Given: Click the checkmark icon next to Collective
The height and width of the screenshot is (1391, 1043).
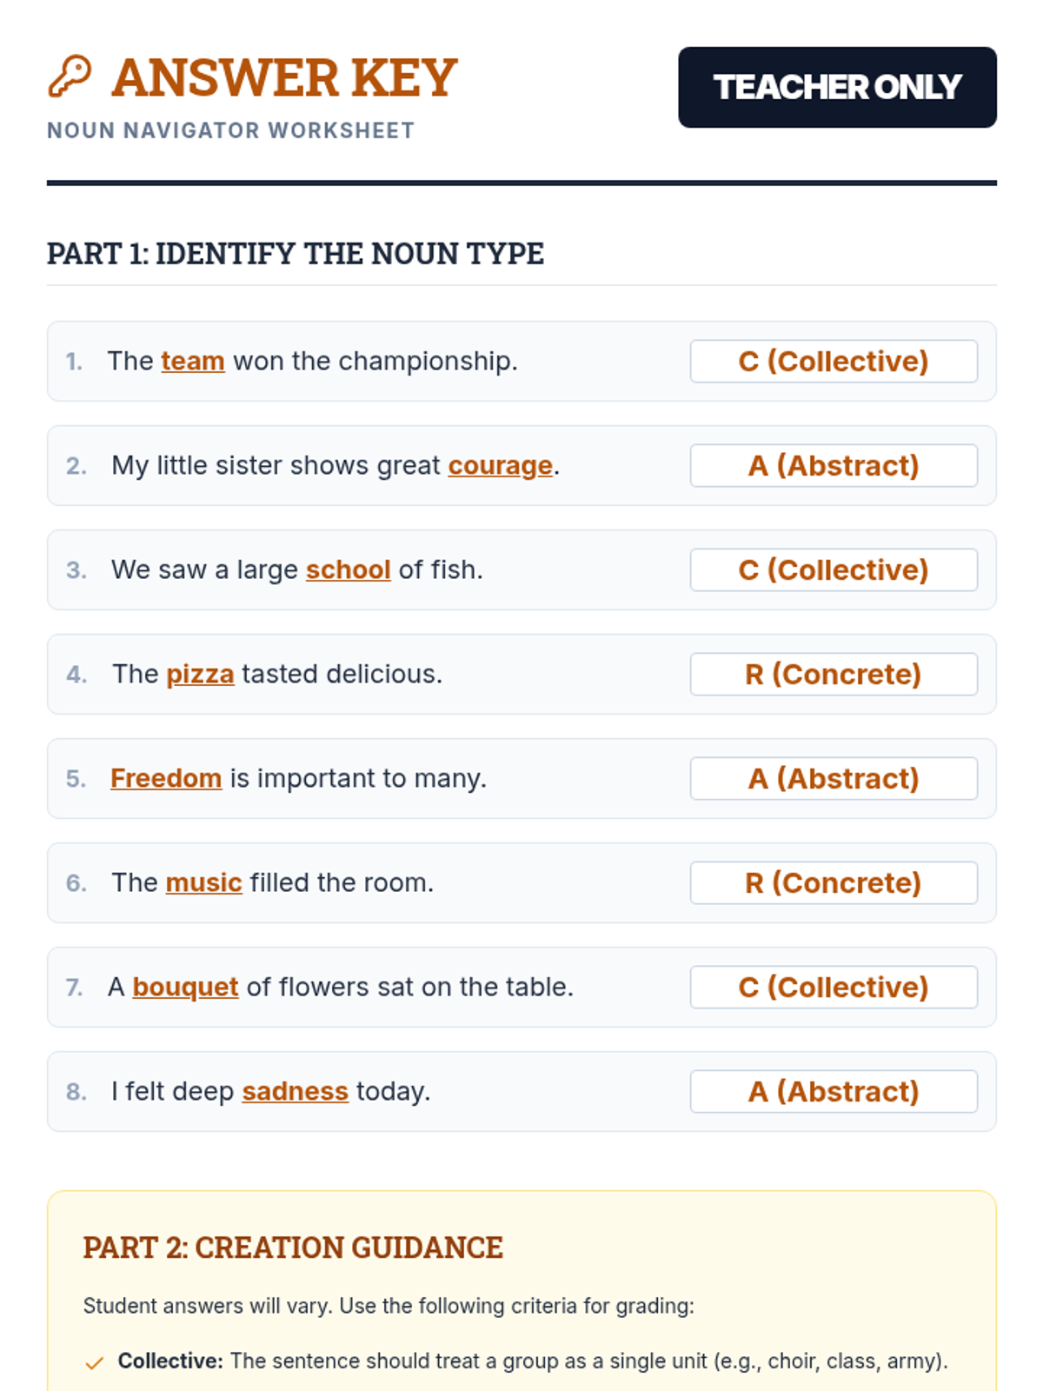Looking at the screenshot, I should [x=95, y=1362].
